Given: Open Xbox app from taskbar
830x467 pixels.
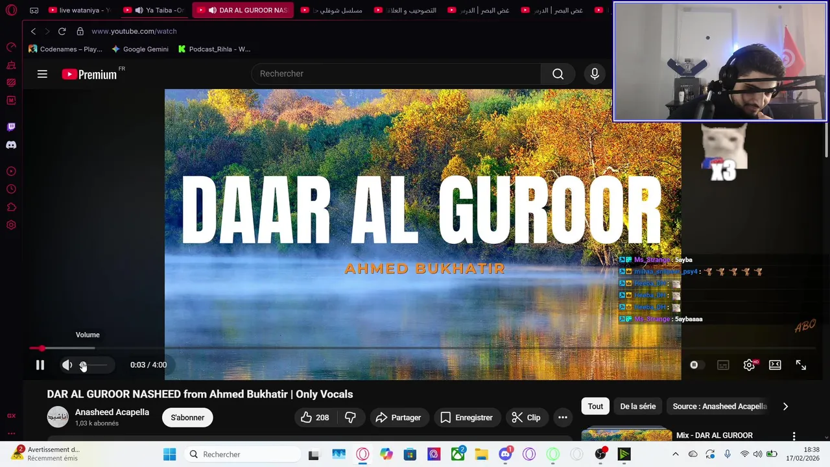Looking at the screenshot, I should [x=458, y=455].
